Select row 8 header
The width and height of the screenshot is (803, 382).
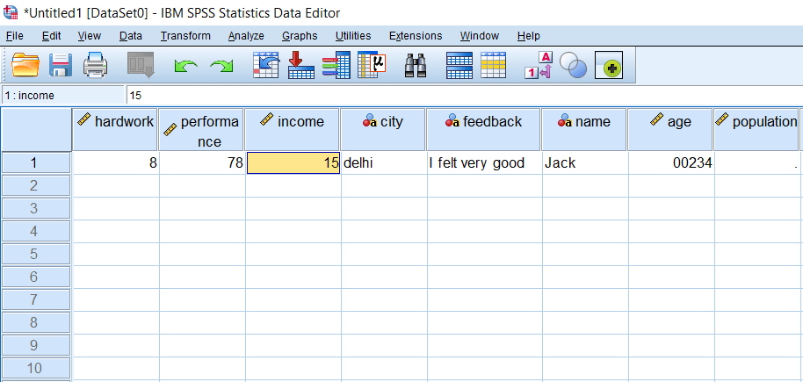click(36, 322)
